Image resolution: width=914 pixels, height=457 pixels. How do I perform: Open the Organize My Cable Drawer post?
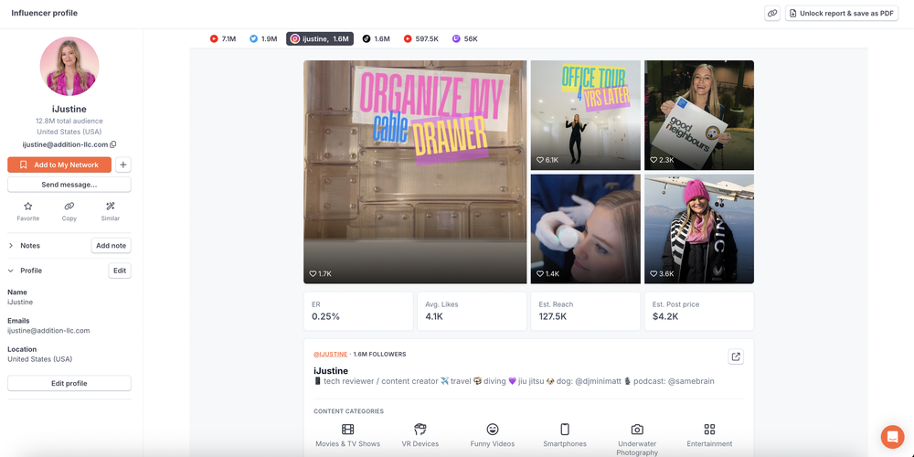click(415, 172)
